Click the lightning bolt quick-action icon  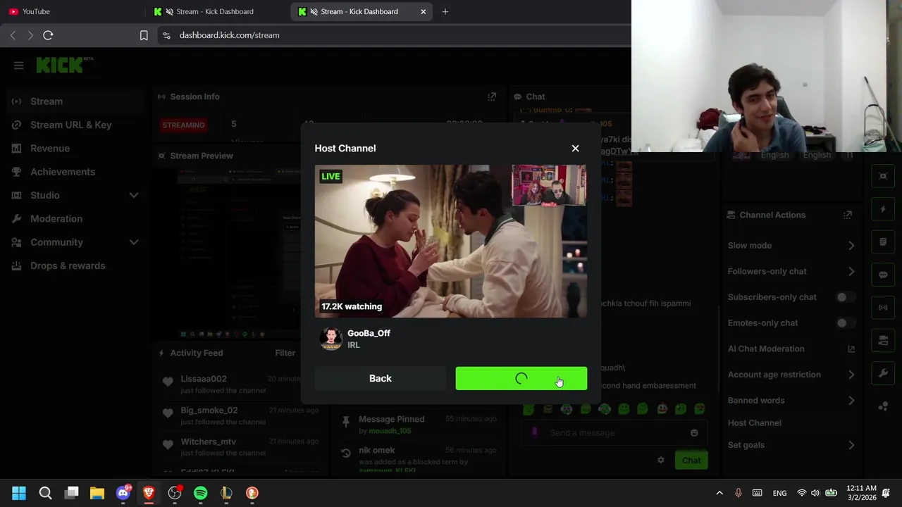coord(883,209)
